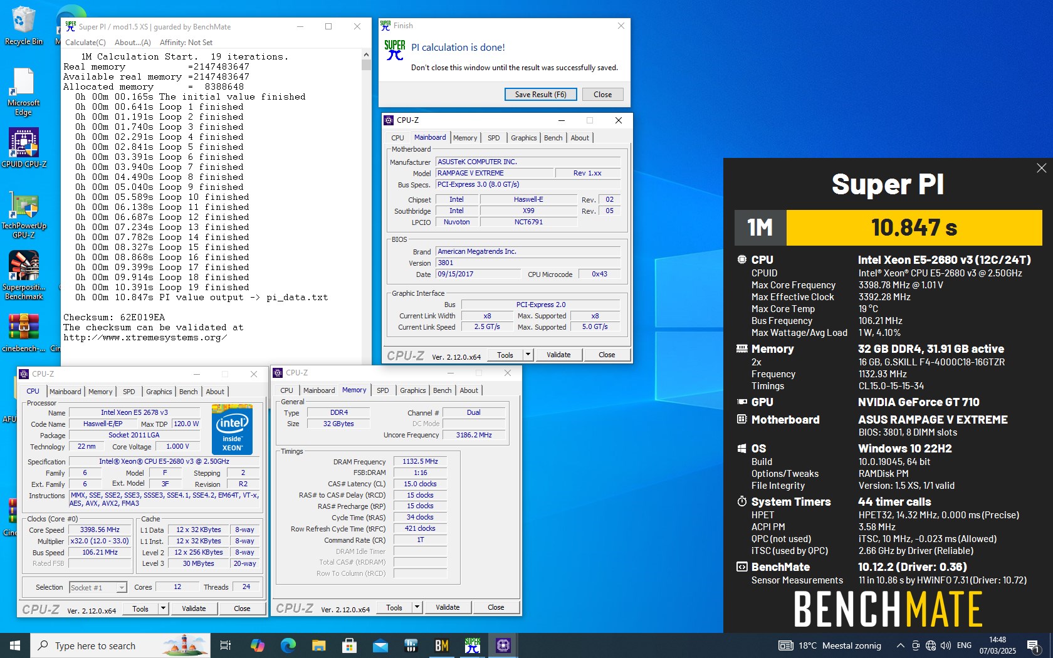Screen dimensions: 1053x658
Task: Click the Core Speed 3398.56 MHz value
Action: click(100, 530)
